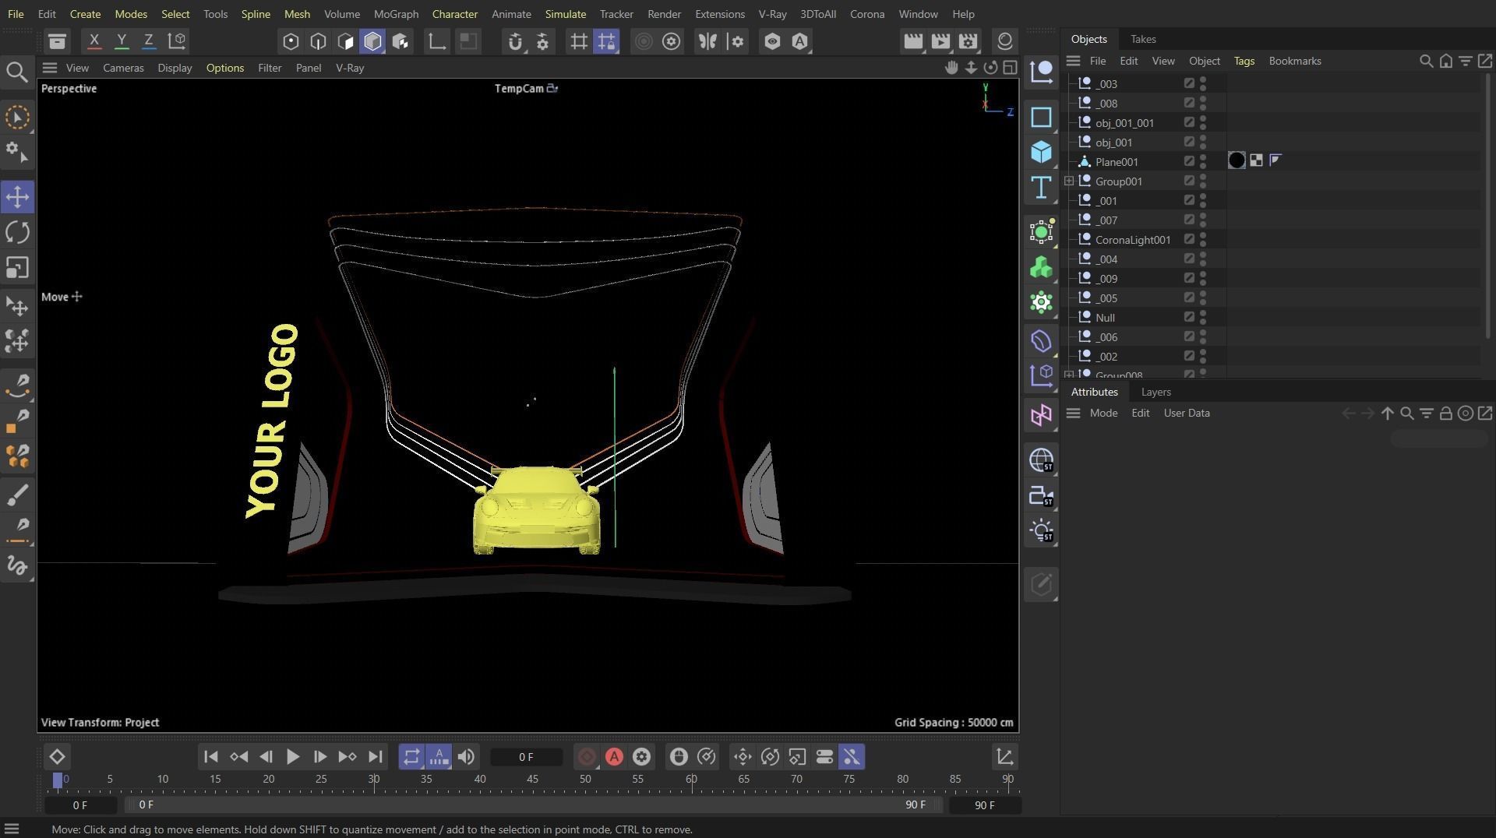The width and height of the screenshot is (1496, 838).
Task: Toggle sound playback speaker icon
Action: [466, 757]
